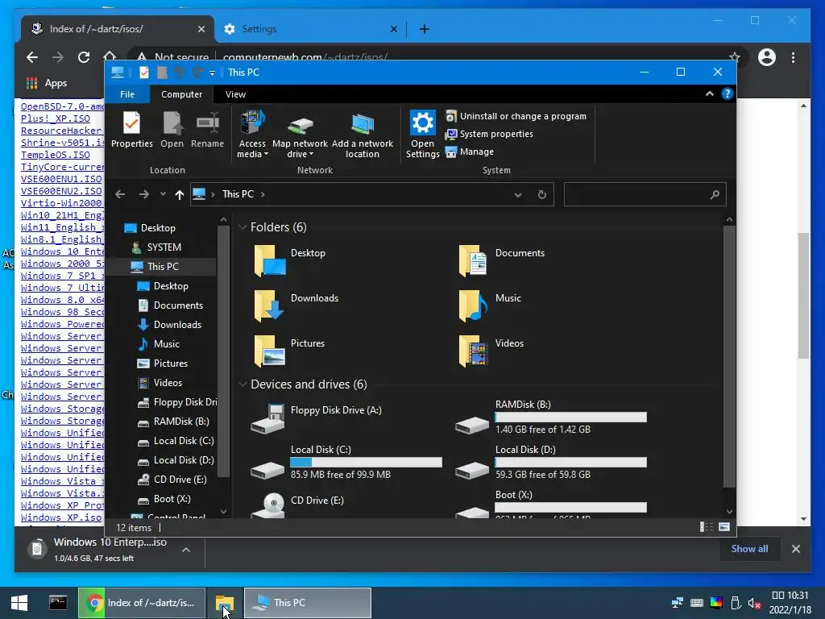Click Refresh button in address bar
The height and width of the screenshot is (619, 825).
pos(542,195)
